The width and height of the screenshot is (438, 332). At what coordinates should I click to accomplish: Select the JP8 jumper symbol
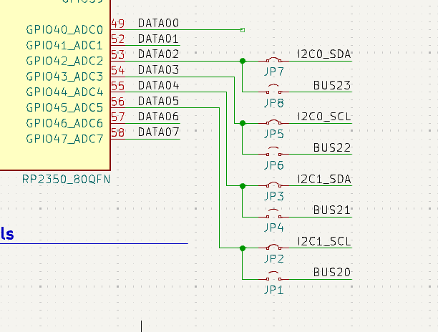click(274, 92)
